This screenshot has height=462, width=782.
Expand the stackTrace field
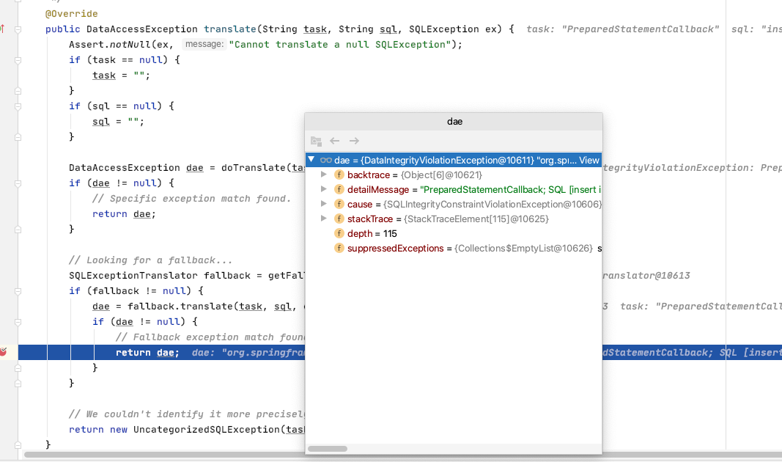(324, 219)
